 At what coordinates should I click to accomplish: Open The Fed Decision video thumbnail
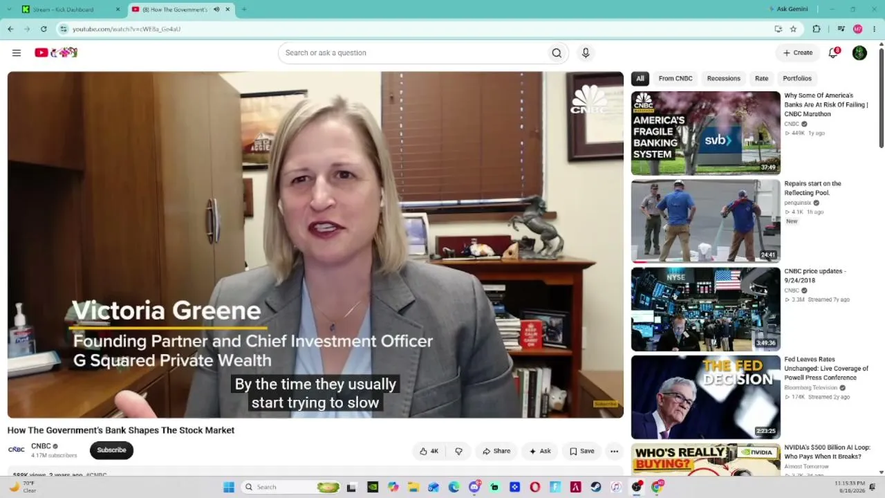[706, 397]
